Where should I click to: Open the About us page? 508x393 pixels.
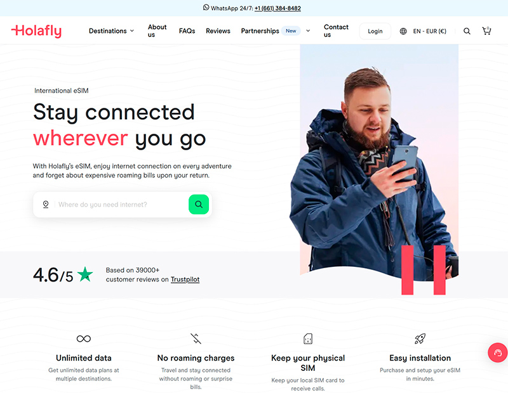coord(157,31)
